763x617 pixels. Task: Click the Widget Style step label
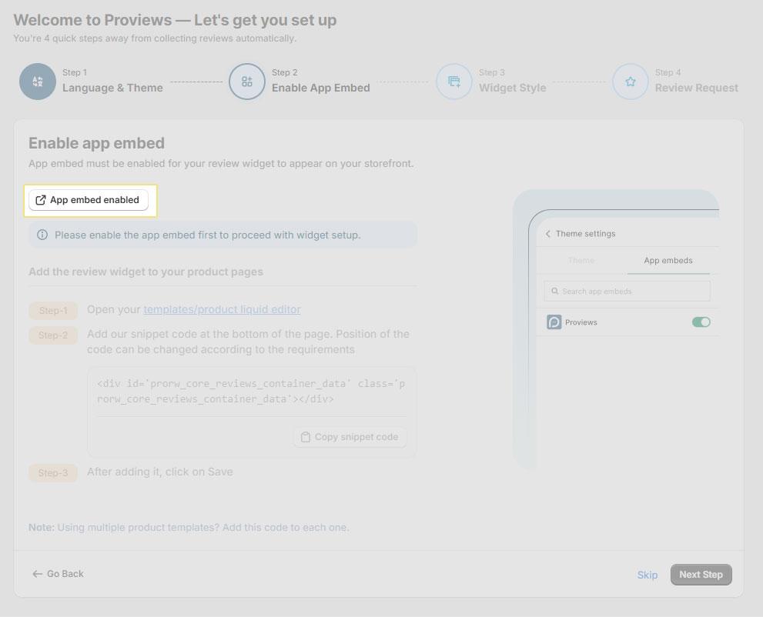pos(513,88)
